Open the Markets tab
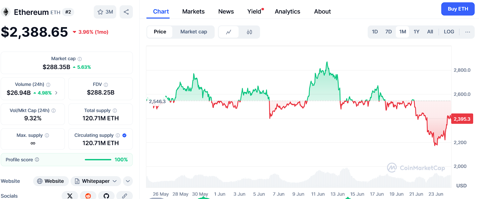 pyautogui.click(x=193, y=12)
